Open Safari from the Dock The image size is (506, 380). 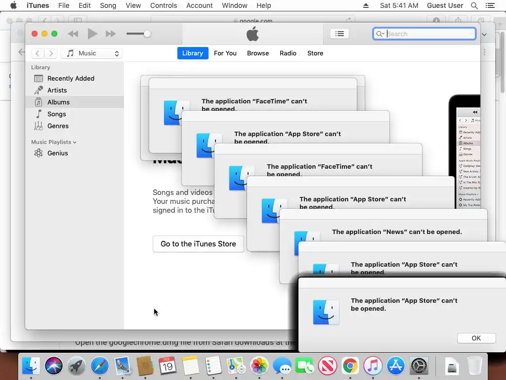pos(99,366)
